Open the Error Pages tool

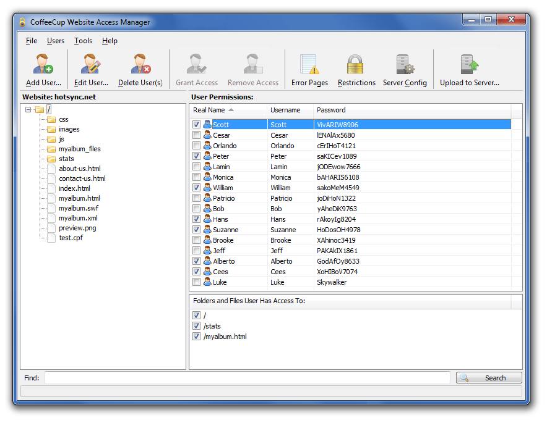click(x=309, y=64)
